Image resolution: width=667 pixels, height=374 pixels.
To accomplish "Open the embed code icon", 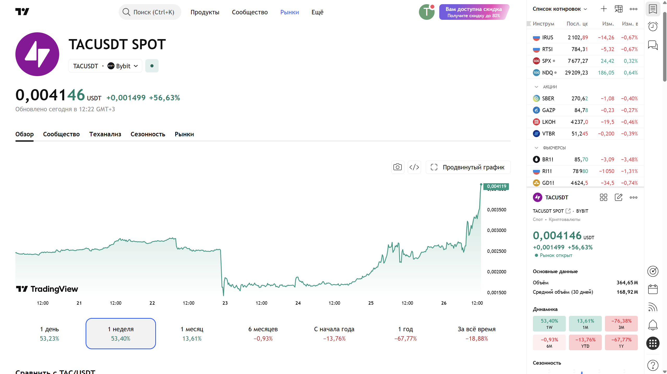I will (x=414, y=167).
